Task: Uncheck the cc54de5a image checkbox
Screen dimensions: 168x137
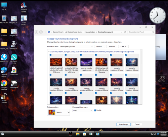Action: pos(66,55)
